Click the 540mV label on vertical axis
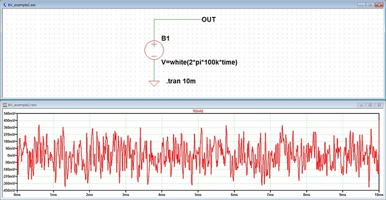This screenshot has width=386, height=200. point(10,114)
